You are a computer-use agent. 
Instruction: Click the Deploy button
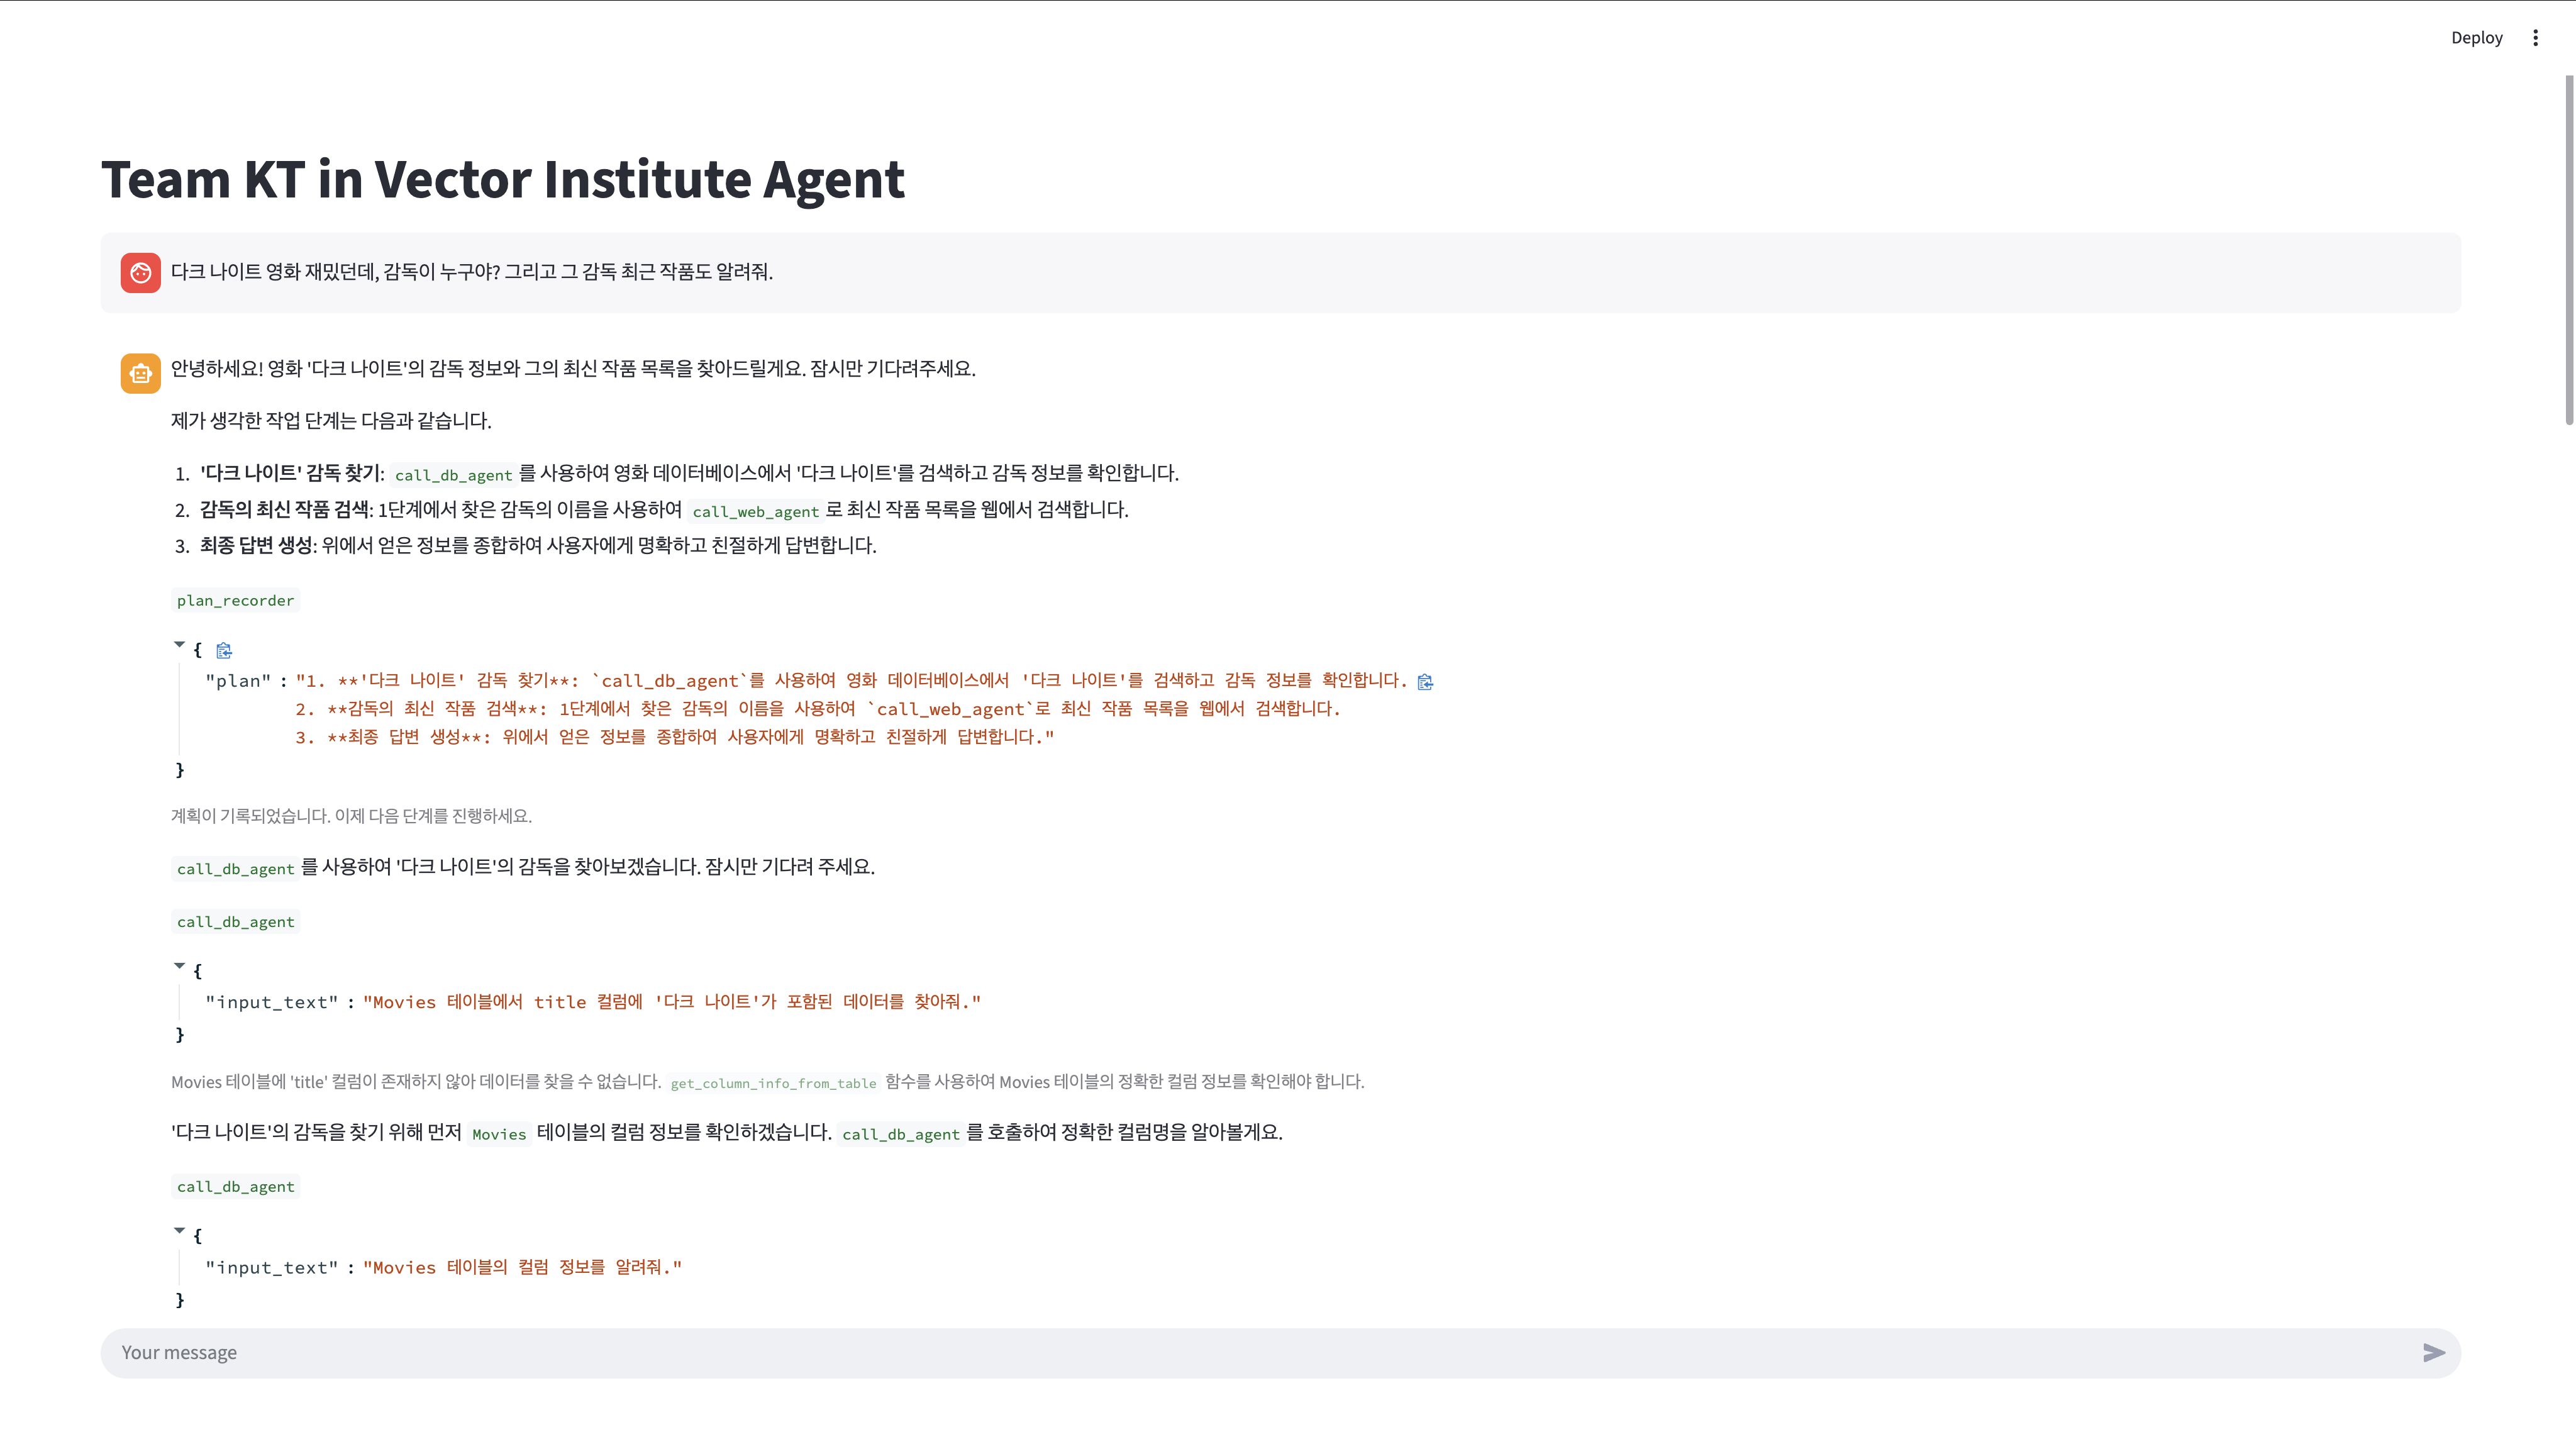tap(2476, 38)
